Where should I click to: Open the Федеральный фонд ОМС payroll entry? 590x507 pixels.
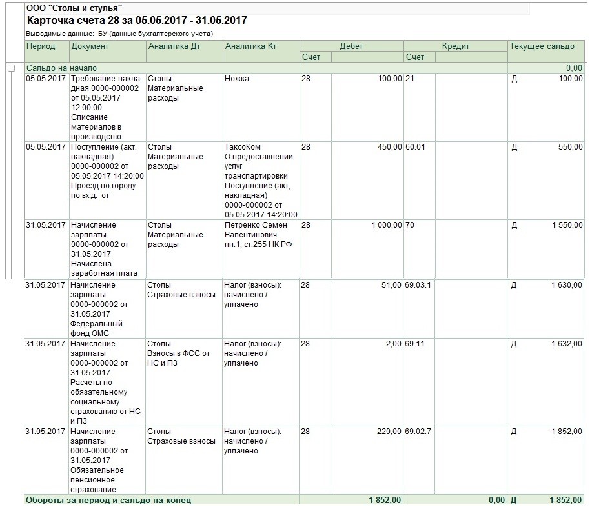(108, 308)
